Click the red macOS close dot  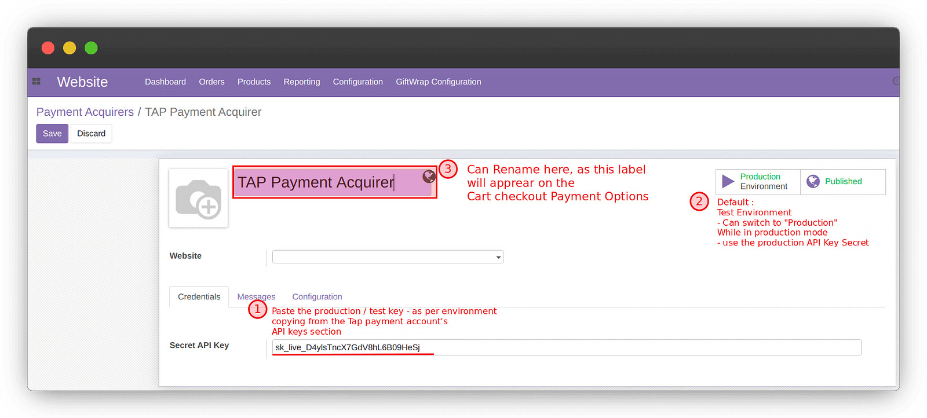[x=48, y=48]
